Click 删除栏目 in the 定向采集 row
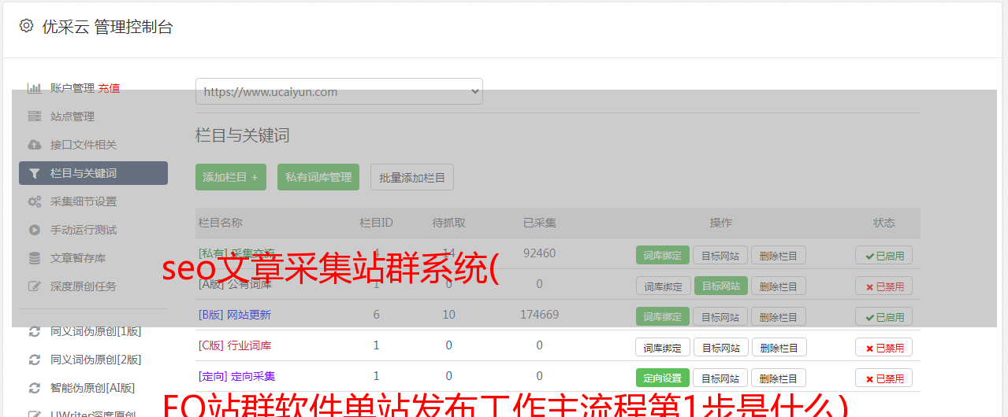Viewport: 1008px width, 417px height. (779, 378)
